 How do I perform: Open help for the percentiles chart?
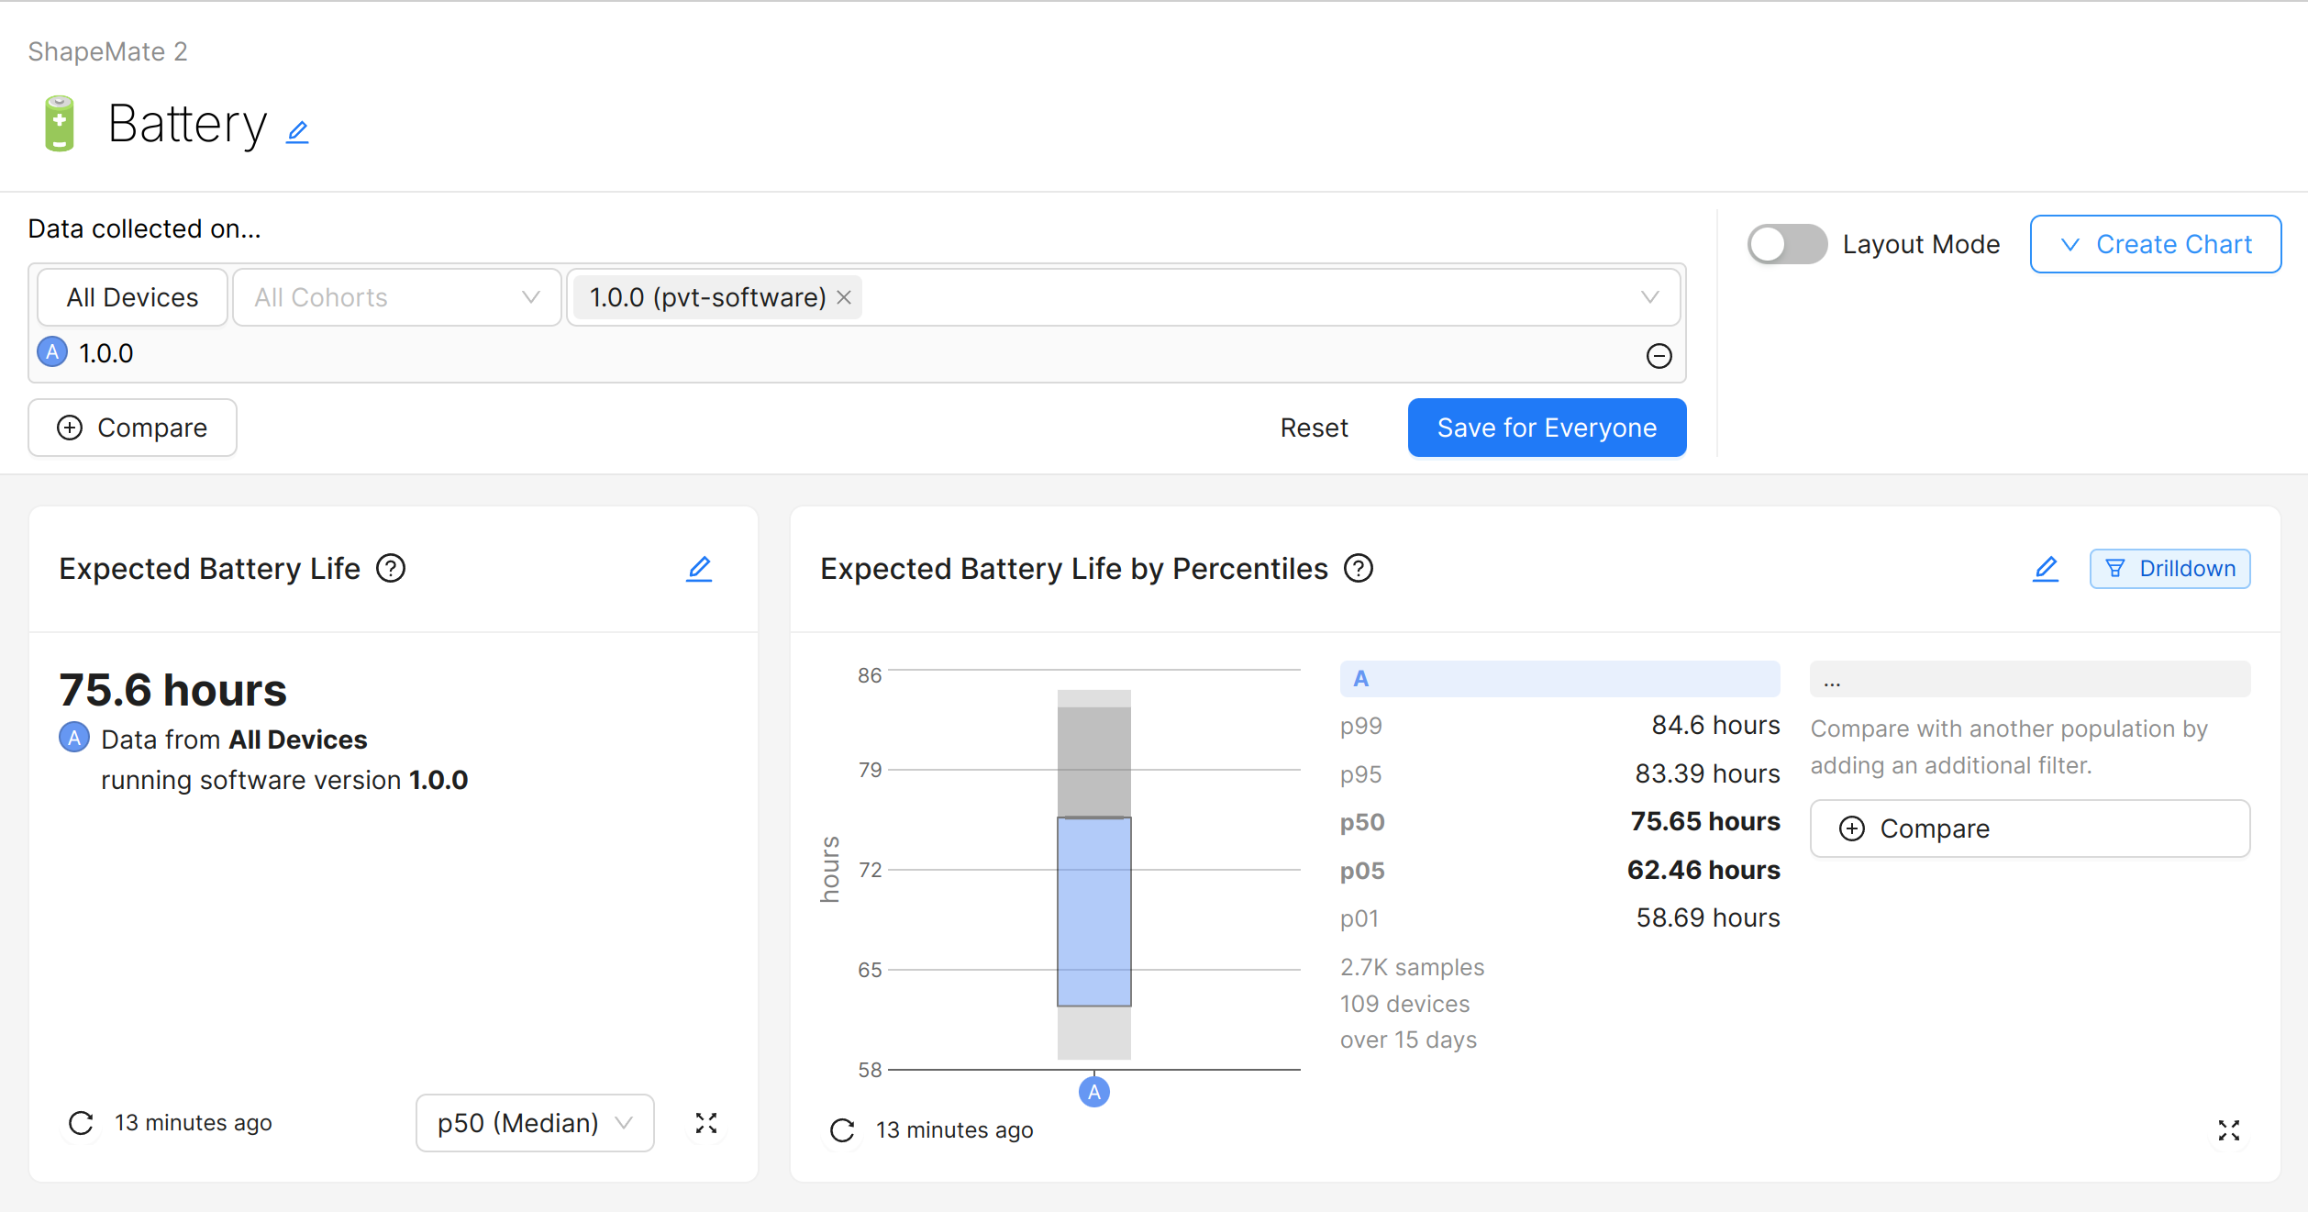point(1359,569)
